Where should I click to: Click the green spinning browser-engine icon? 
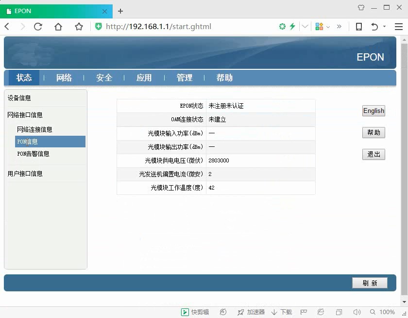282,27
